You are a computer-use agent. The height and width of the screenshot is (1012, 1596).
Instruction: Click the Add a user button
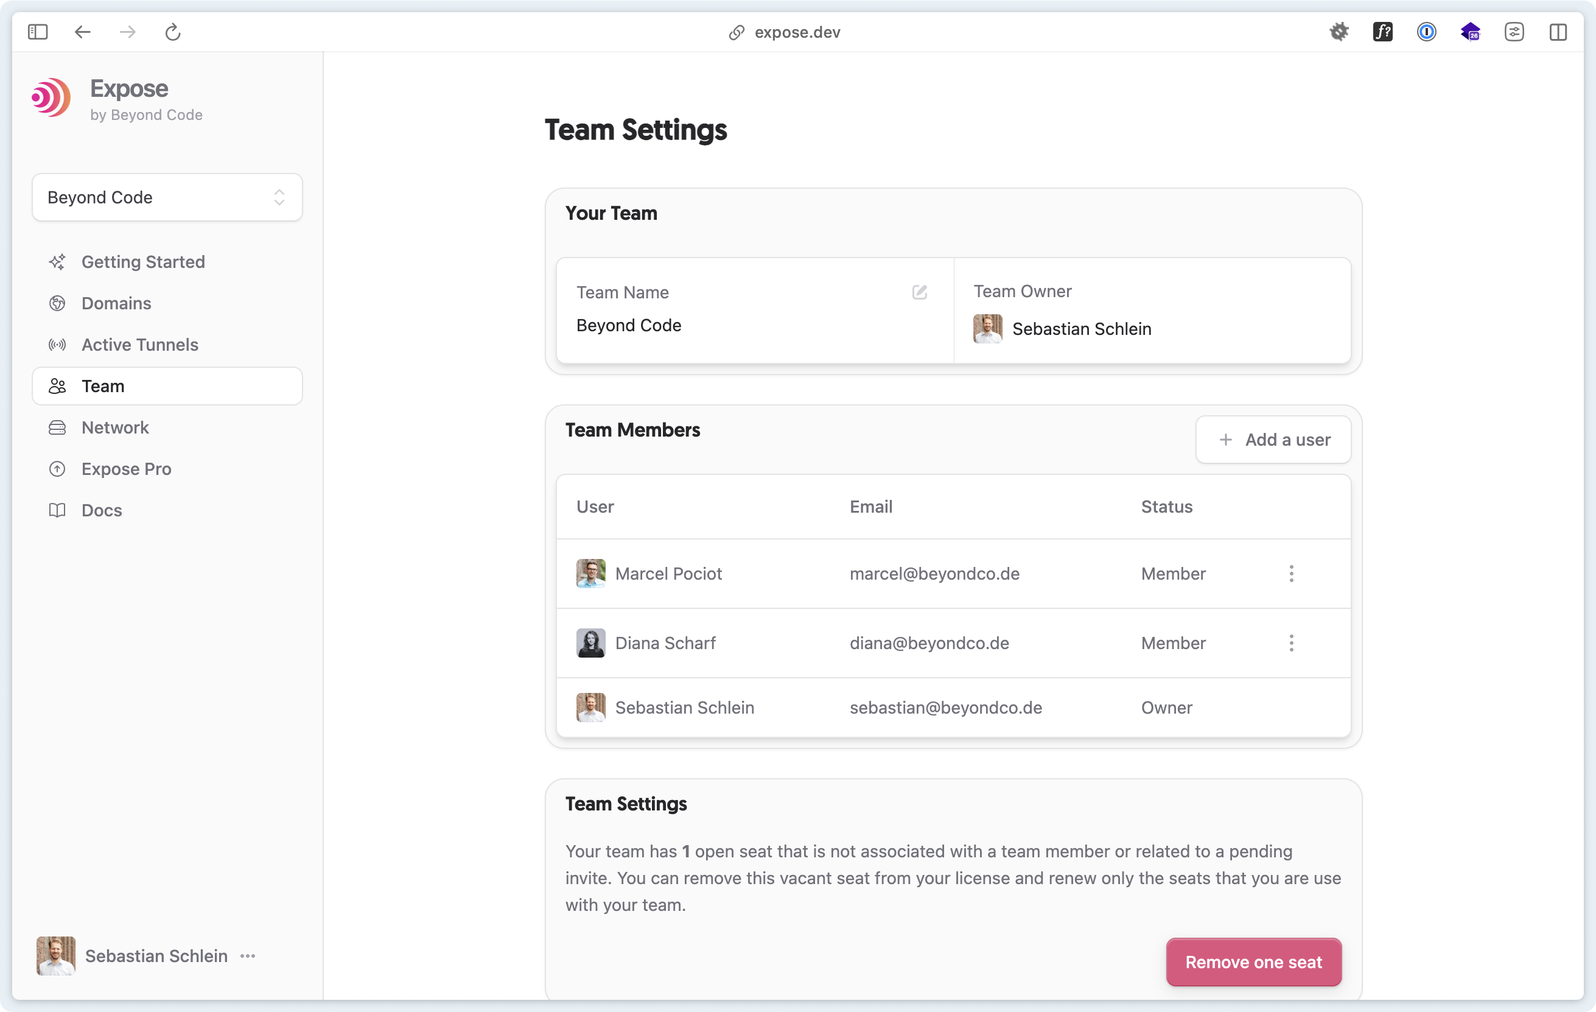point(1273,440)
